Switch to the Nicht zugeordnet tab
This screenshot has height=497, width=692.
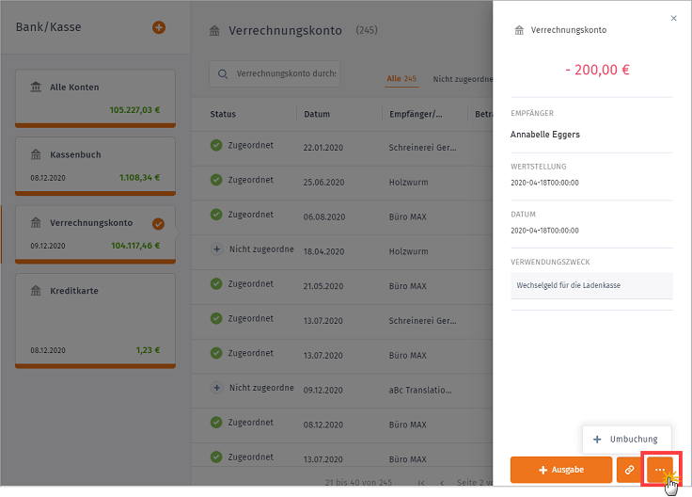tap(463, 79)
